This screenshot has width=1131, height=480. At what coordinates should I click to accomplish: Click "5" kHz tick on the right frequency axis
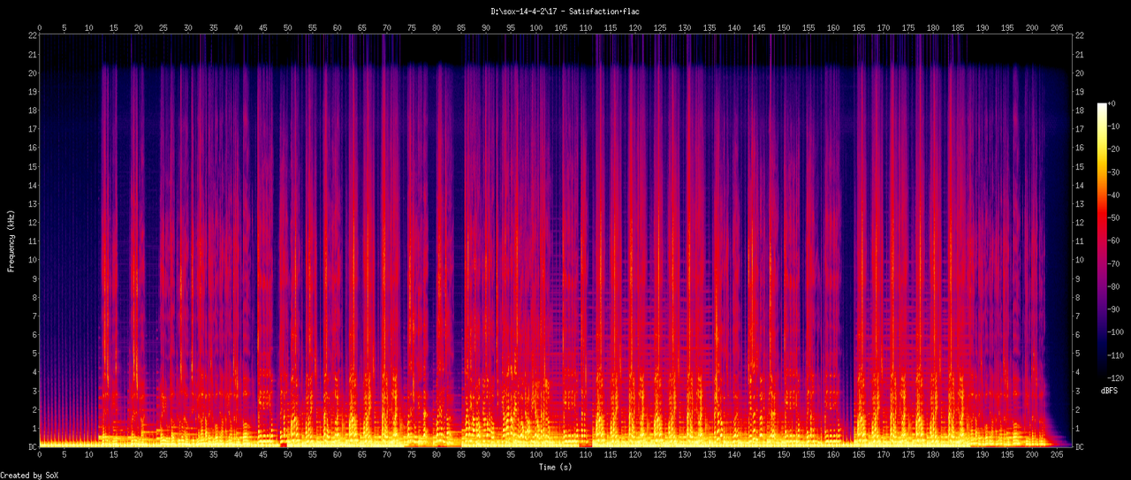pos(1079,354)
